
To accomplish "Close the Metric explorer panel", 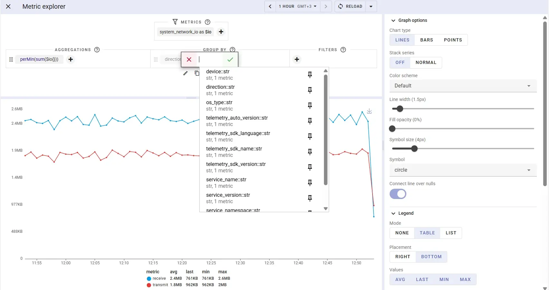I will (8, 6).
